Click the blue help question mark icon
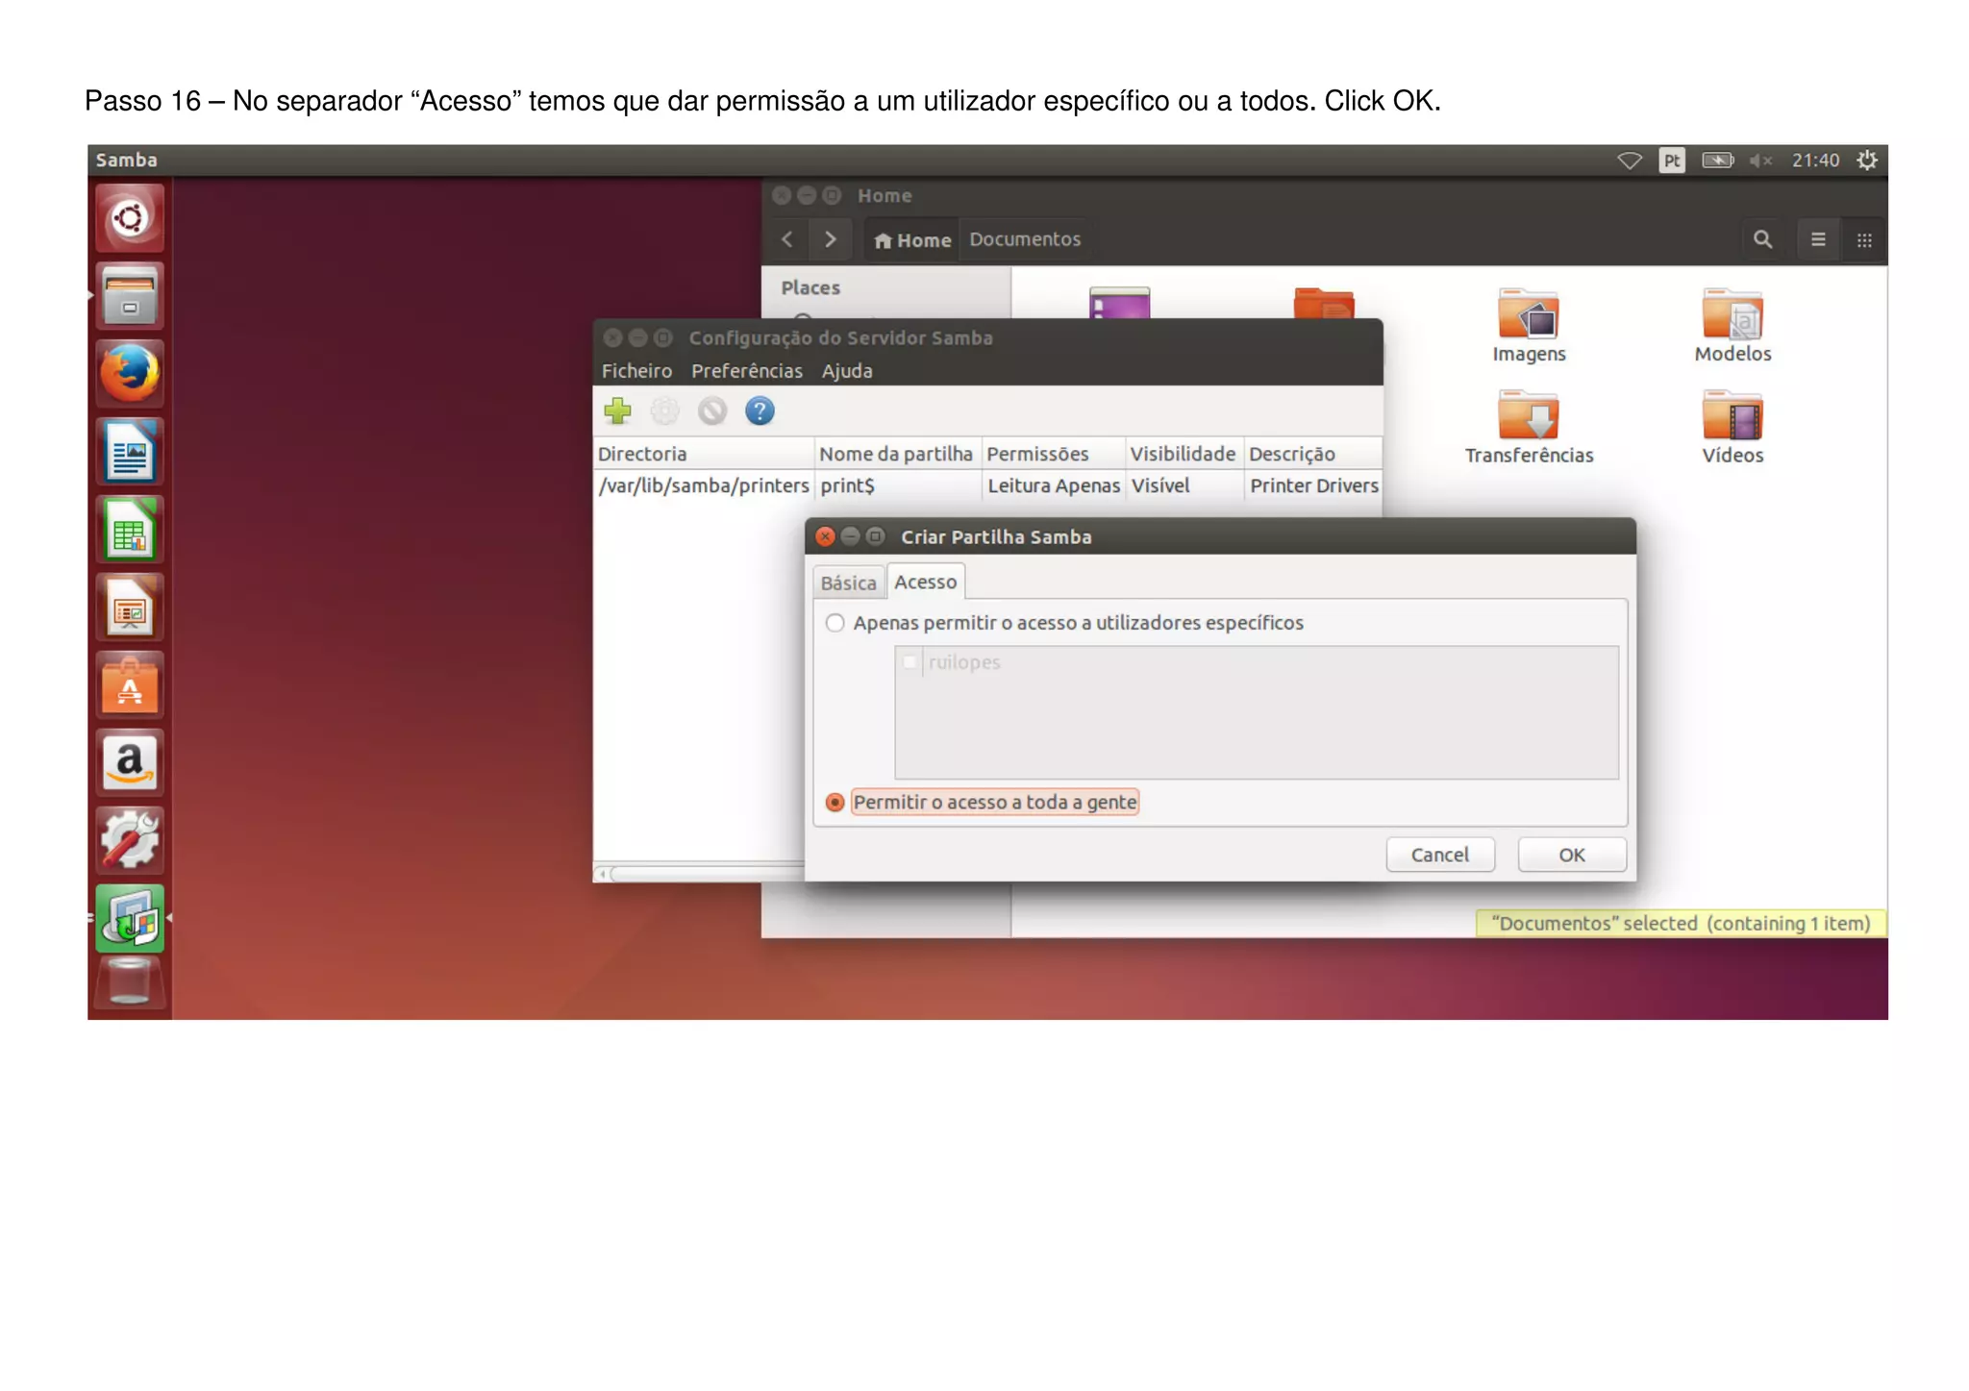Screen dimensions: 1969x1391 click(x=760, y=411)
